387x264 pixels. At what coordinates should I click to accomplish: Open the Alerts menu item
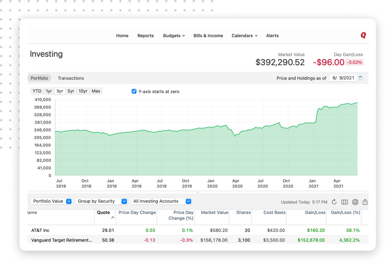[x=272, y=36]
